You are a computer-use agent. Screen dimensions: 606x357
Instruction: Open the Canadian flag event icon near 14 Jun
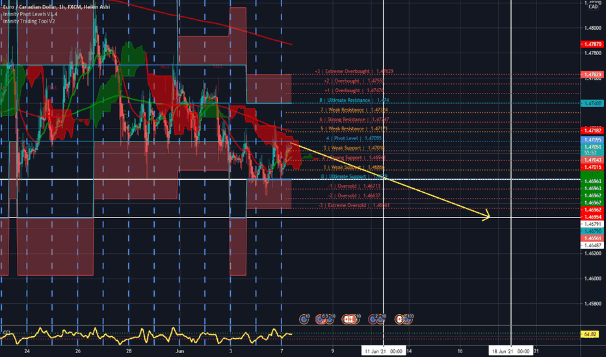(x=399, y=319)
